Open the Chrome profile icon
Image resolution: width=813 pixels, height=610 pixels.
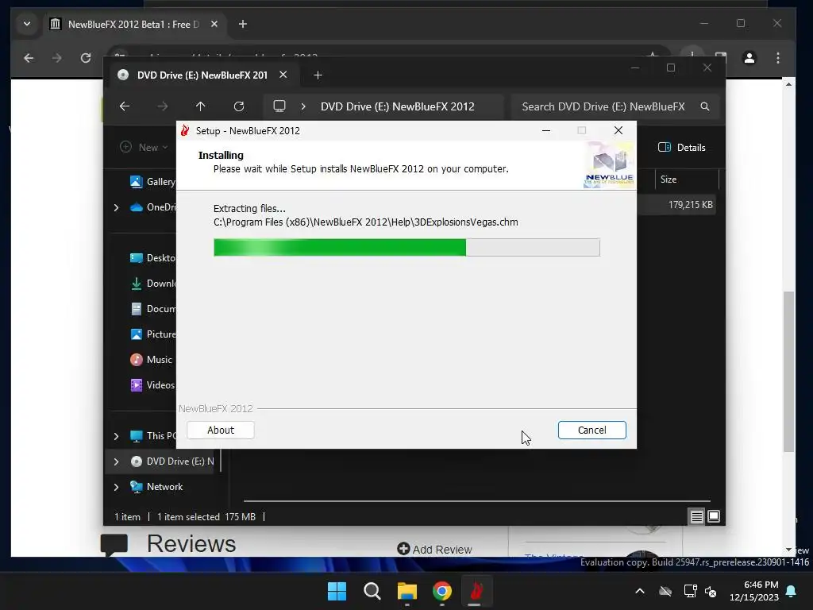[x=749, y=58]
